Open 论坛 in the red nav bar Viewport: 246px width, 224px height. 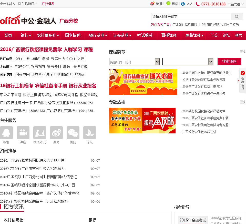pyautogui.click(x=226, y=35)
